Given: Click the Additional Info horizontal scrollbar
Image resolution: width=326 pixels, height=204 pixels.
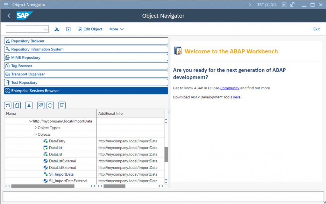Looking at the screenshot, I should (114, 186).
